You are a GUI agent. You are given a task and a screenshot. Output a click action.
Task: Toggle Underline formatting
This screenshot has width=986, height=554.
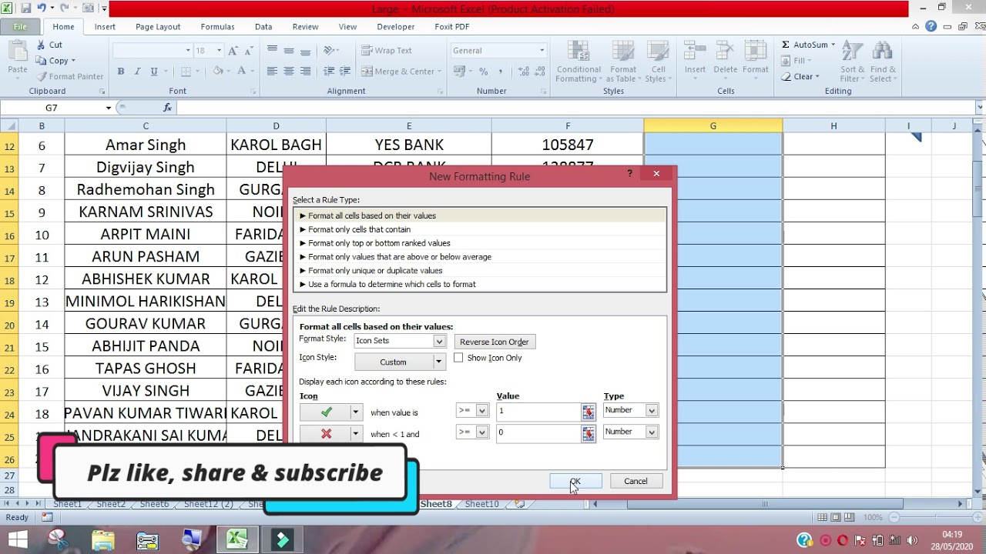coord(154,72)
